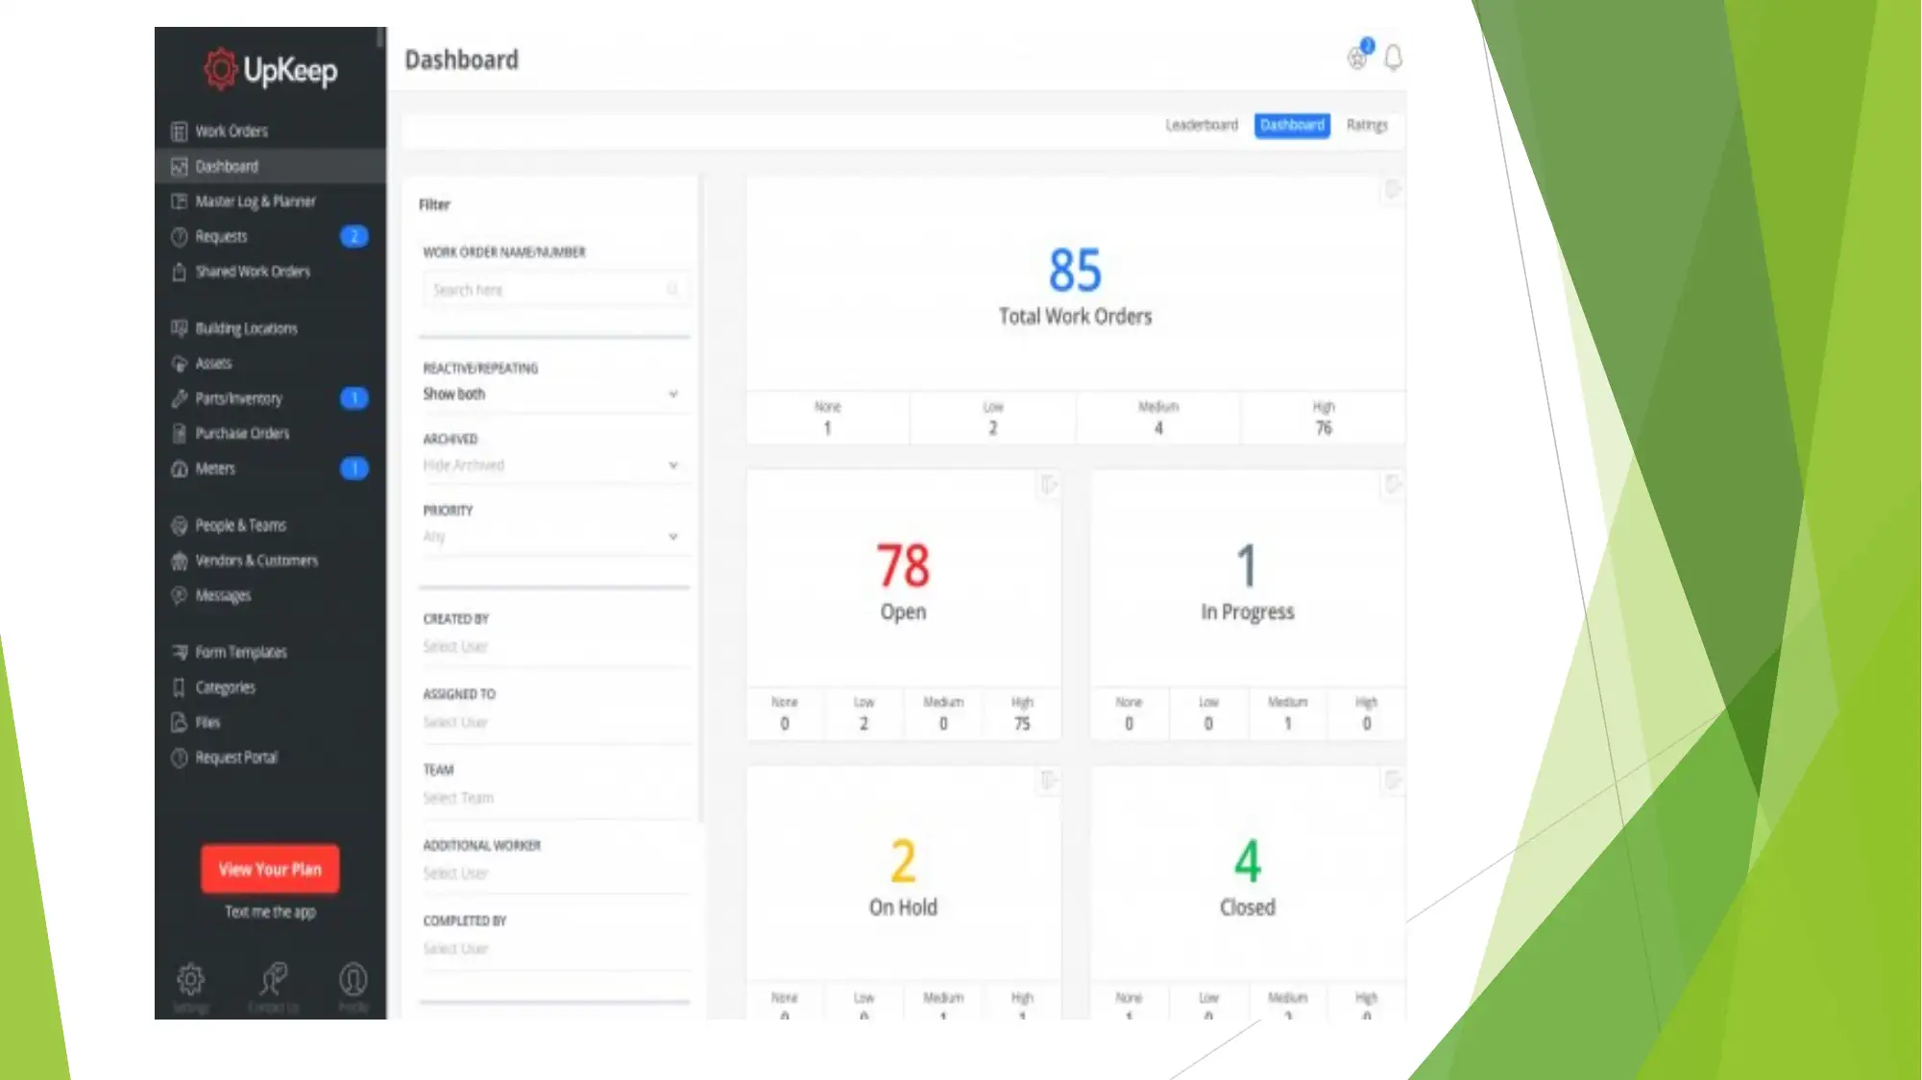Open Master Log & Planner icon
Screen dimensions: 1922x1080
click(179, 202)
